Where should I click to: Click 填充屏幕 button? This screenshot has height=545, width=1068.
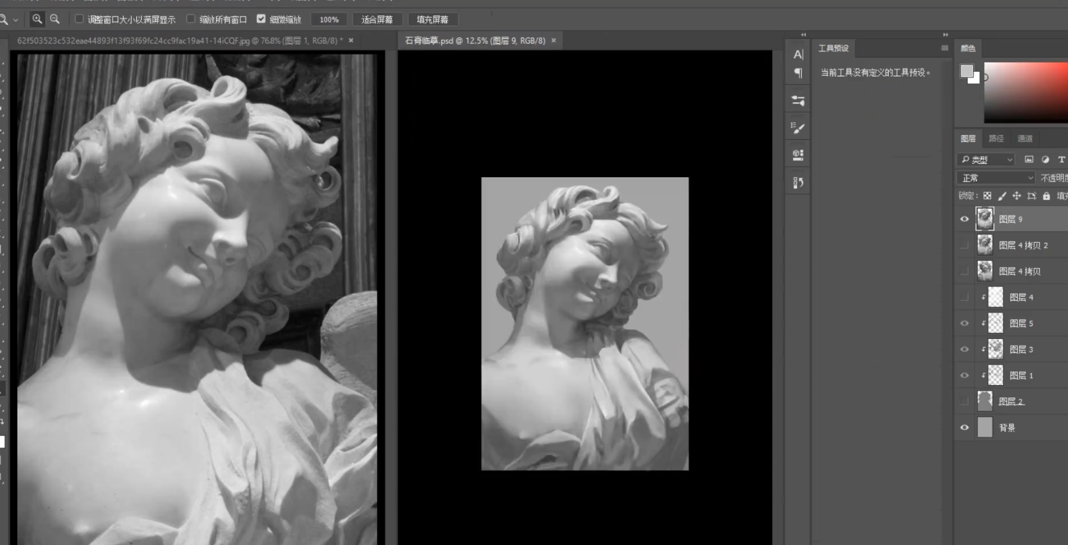(432, 19)
